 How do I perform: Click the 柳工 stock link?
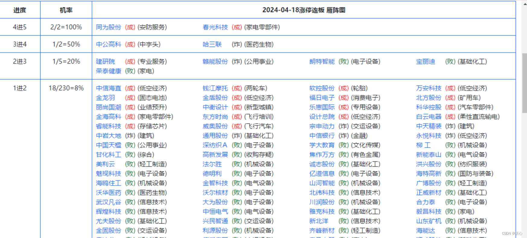click(423, 145)
